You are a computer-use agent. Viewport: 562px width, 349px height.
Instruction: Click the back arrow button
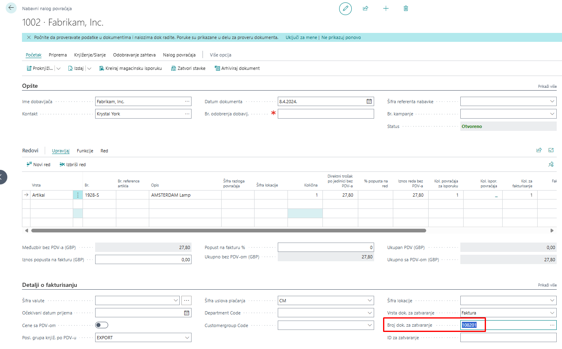[x=11, y=8]
